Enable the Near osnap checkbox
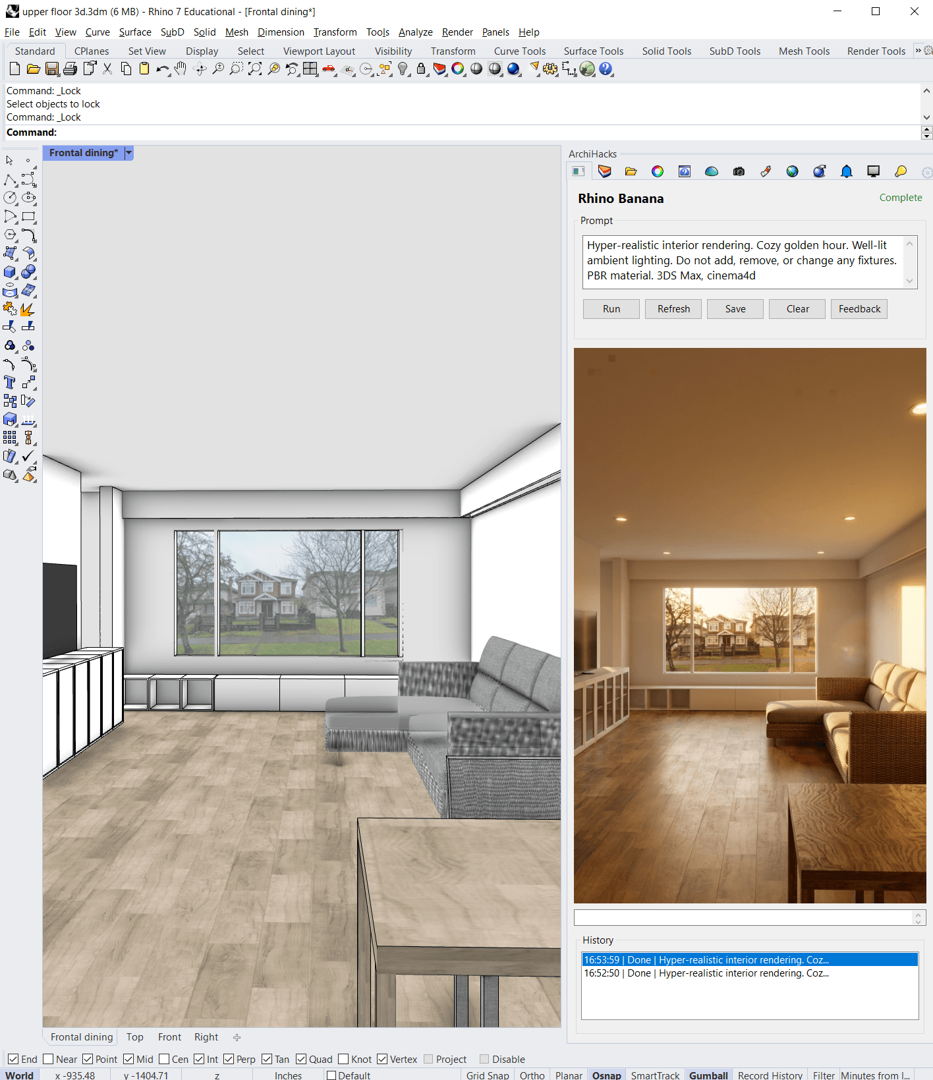Screen dimensions: 933x1080 click(x=48, y=1059)
